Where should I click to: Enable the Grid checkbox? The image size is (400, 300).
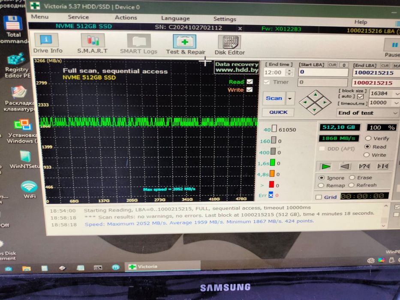(319, 197)
